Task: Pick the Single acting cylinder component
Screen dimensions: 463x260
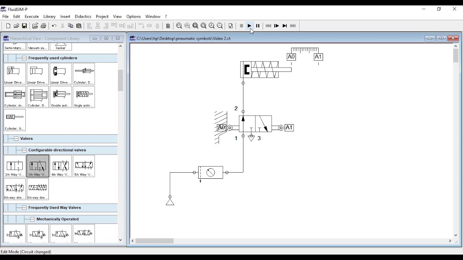Action: point(84,97)
